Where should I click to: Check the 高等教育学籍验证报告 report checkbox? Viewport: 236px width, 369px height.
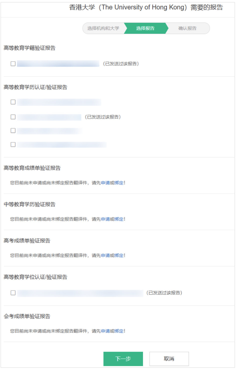pyautogui.click(x=13, y=64)
